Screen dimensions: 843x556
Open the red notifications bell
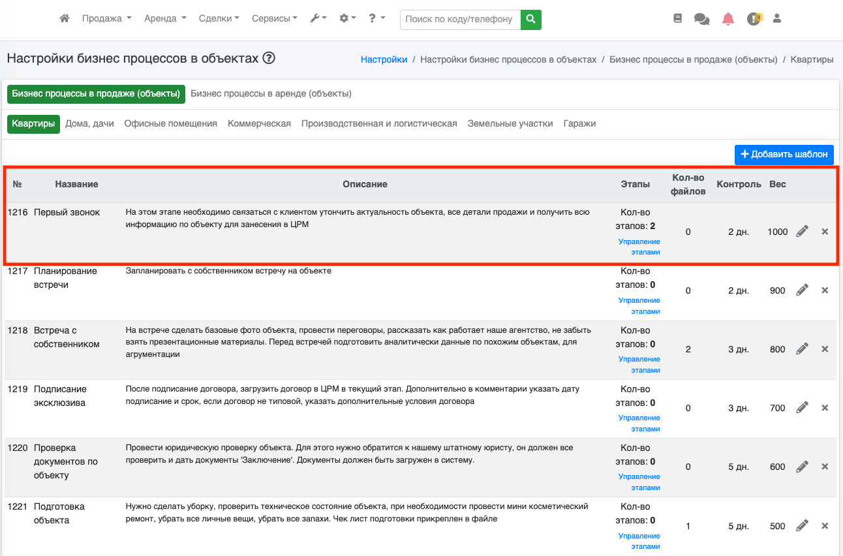pyautogui.click(x=728, y=19)
